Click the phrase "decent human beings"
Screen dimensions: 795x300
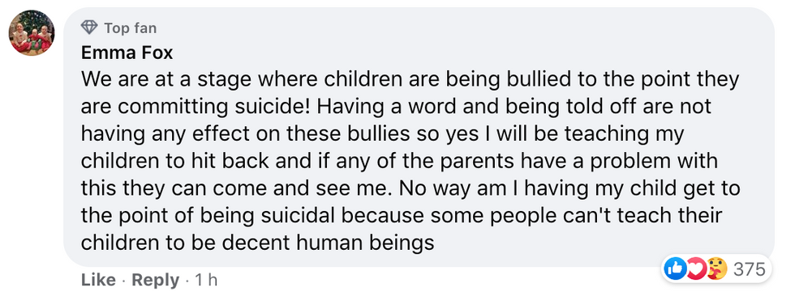(329, 243)
